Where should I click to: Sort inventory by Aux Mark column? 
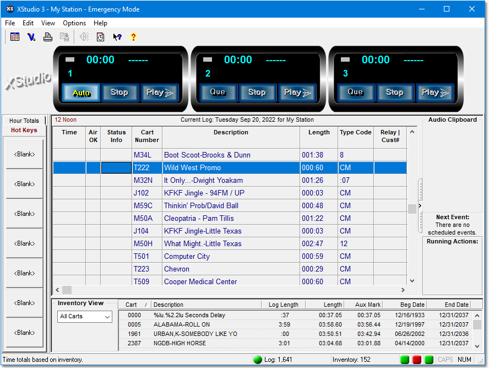(x=363, y=305)
